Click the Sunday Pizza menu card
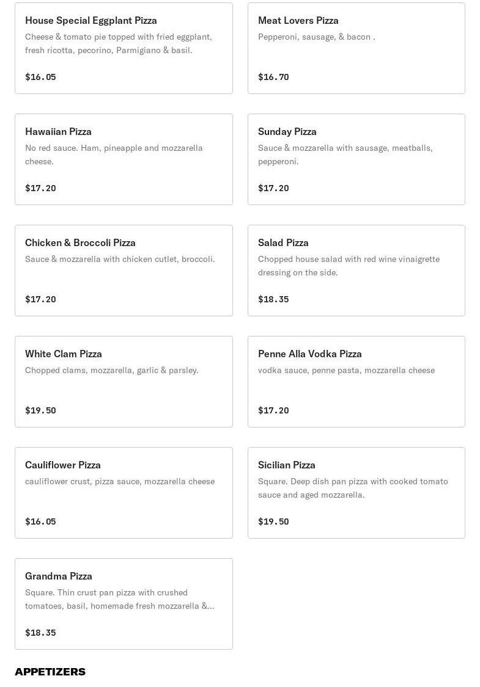This screenshot has width=480, height=687. (x=356, y=159)
